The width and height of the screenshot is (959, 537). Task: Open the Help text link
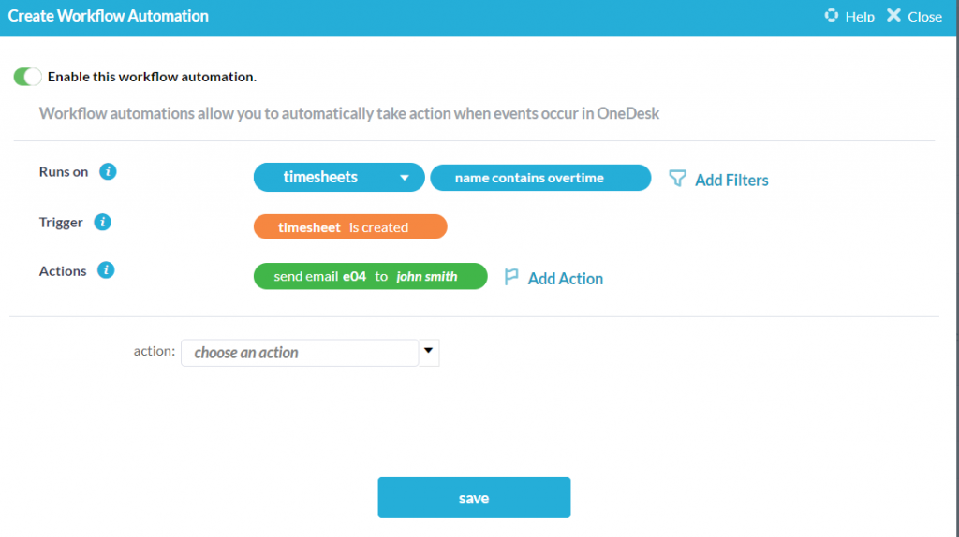click(x=860, y=17)
